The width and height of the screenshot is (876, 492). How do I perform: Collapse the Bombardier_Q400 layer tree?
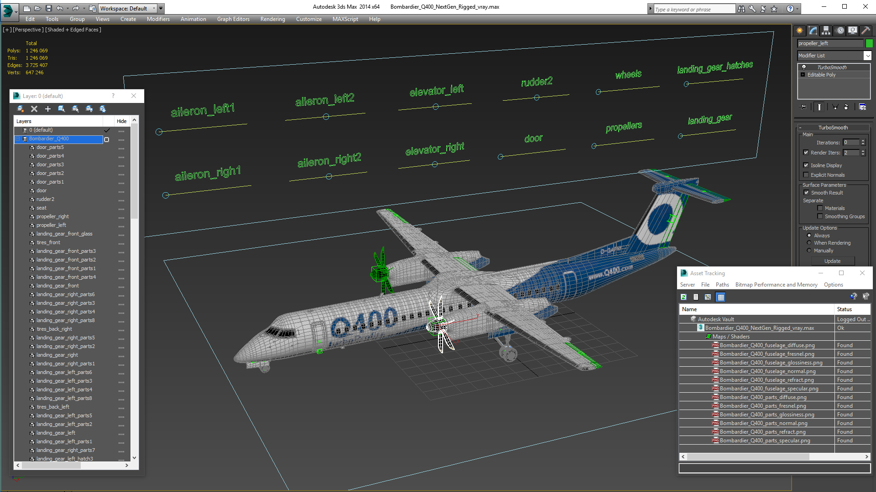[x=18, y=139]
